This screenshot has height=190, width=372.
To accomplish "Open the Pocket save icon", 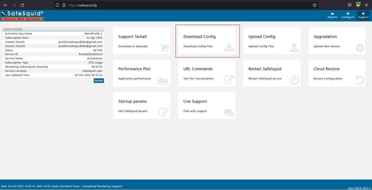I will (x=350, y=5).
